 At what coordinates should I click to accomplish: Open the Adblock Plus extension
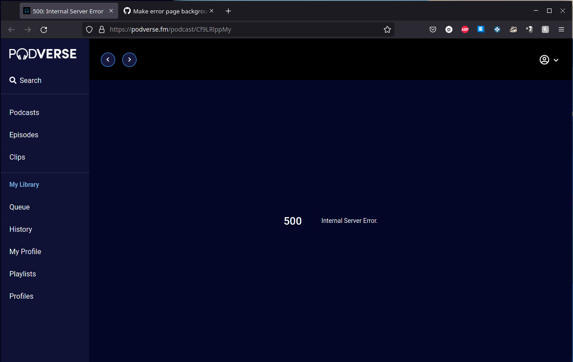[465, 29]
